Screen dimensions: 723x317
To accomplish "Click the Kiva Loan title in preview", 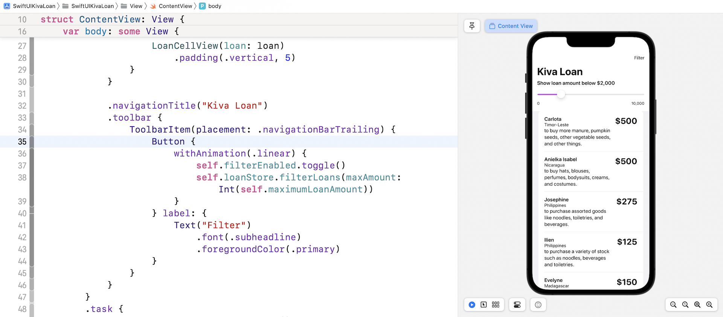I will point(560,72).
